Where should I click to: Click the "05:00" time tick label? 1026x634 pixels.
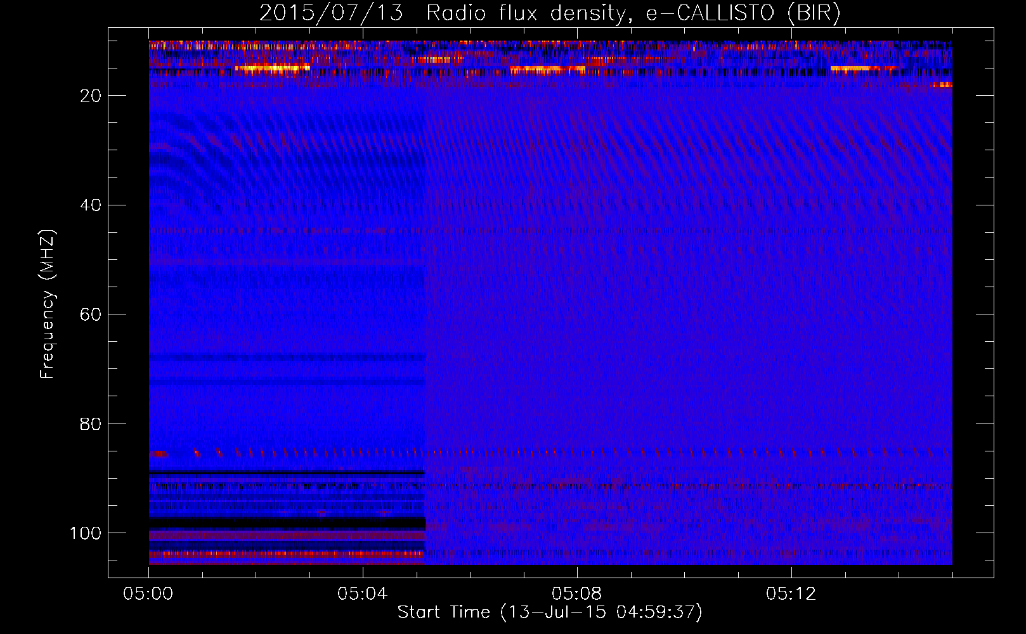[x=148, y=594]
